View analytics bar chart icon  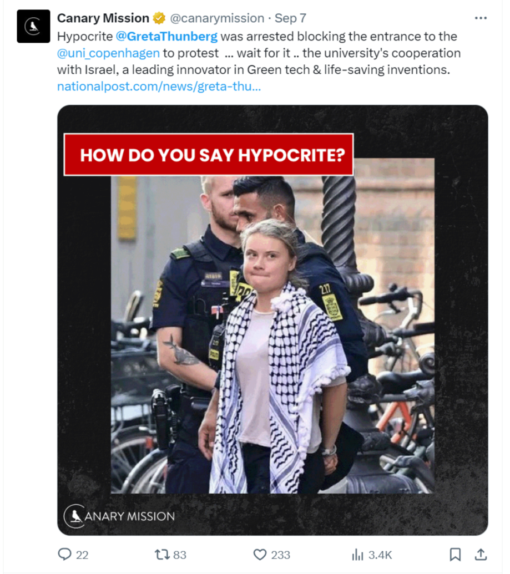coord(357,555)
